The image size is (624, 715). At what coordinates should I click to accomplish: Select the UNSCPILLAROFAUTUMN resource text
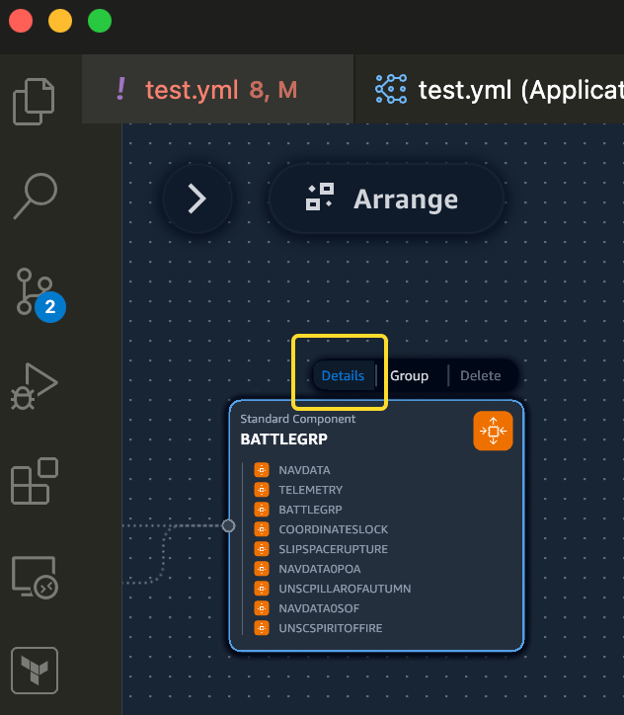(345, 589)
